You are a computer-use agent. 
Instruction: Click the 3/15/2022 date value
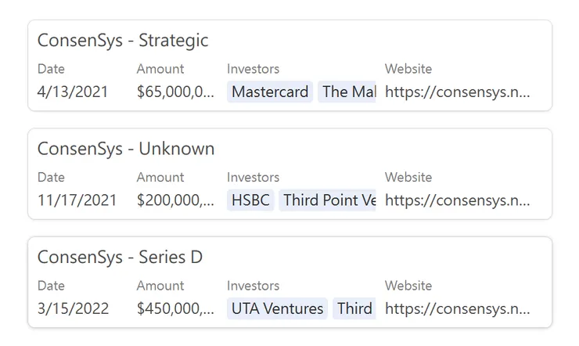coord(73,308)
